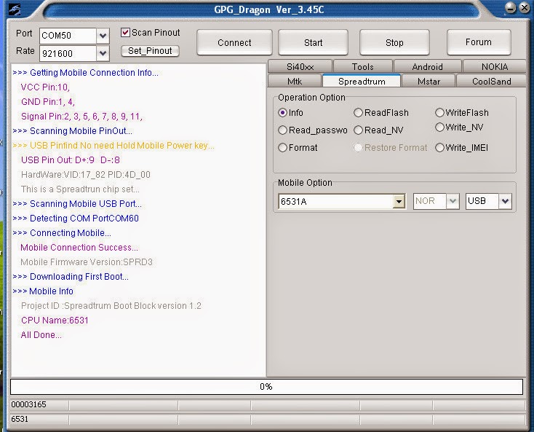534x432 pixels.
Task: Expand the Port COM50 dropdown
Action: click(103, 36)
